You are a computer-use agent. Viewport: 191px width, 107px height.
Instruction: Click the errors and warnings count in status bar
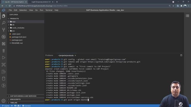coord(17,106)
